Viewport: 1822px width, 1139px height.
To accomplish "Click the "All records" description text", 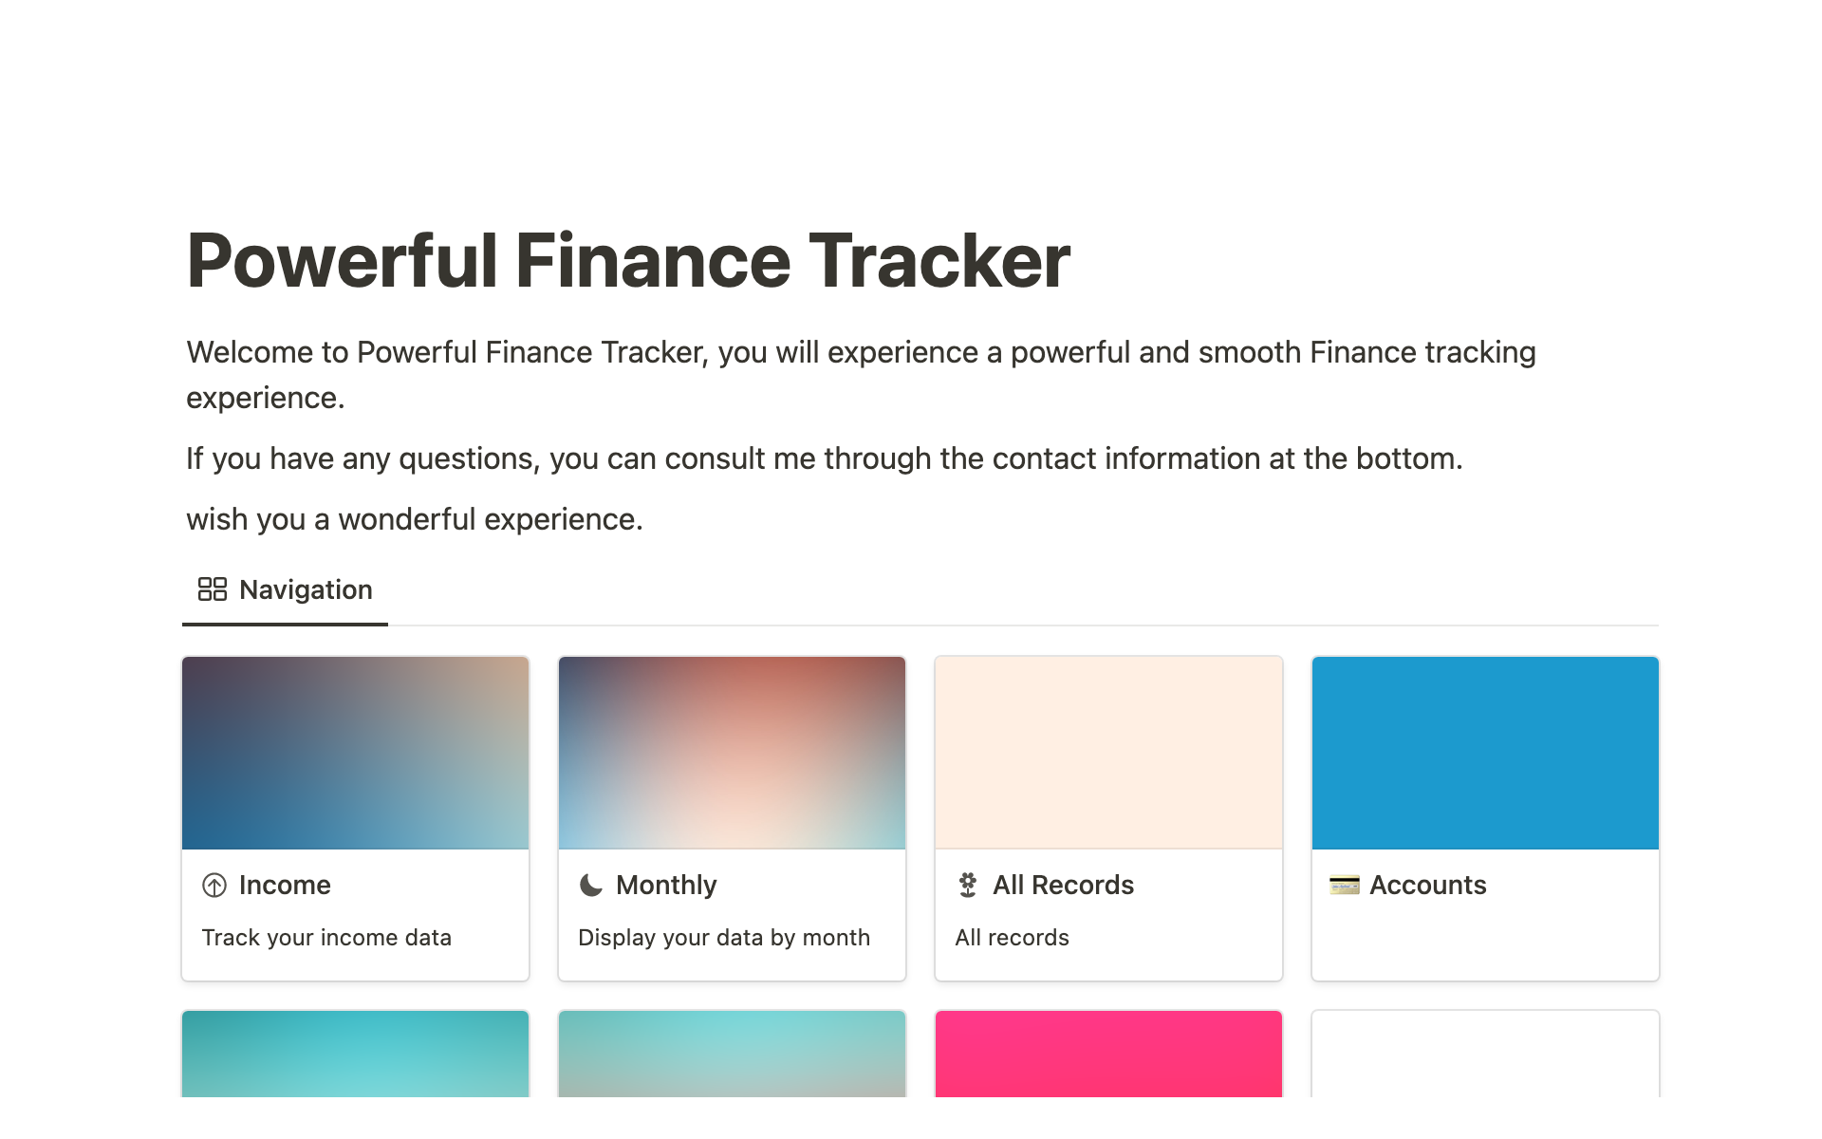I will pos(1012,938).
